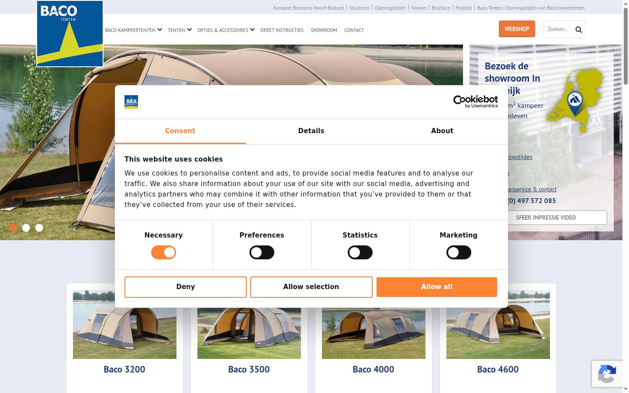Open Baco Tenten tunneltenten openingstijden link
This screenshot has width=629, height=393.
coord(531,8)
